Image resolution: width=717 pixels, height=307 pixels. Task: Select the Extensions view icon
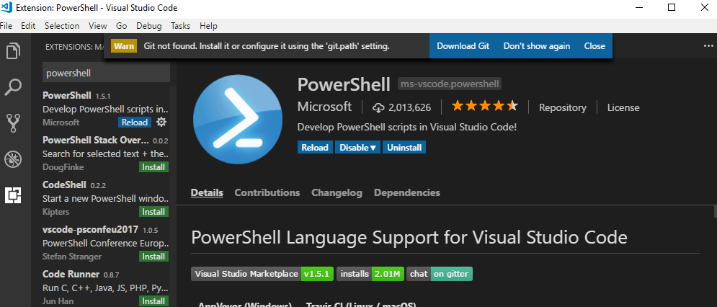pos(13,195)
